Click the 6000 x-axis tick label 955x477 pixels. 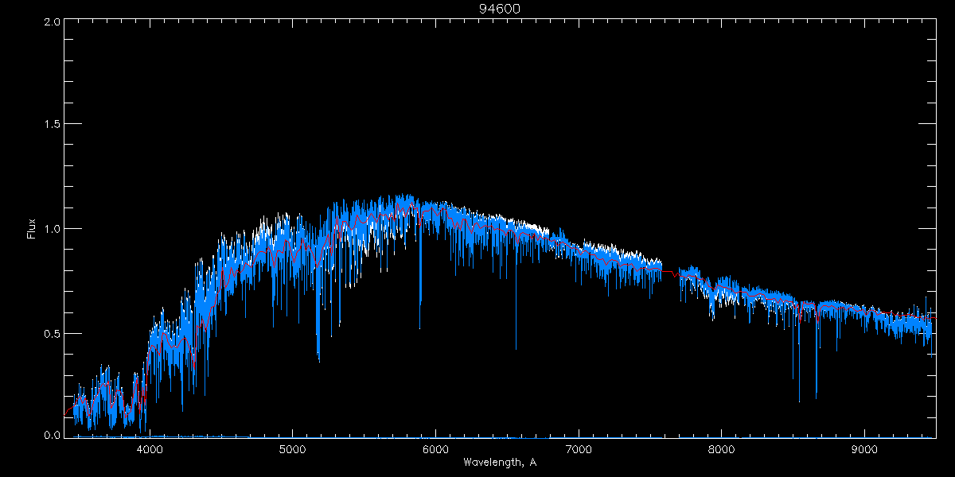pos(435,448)
